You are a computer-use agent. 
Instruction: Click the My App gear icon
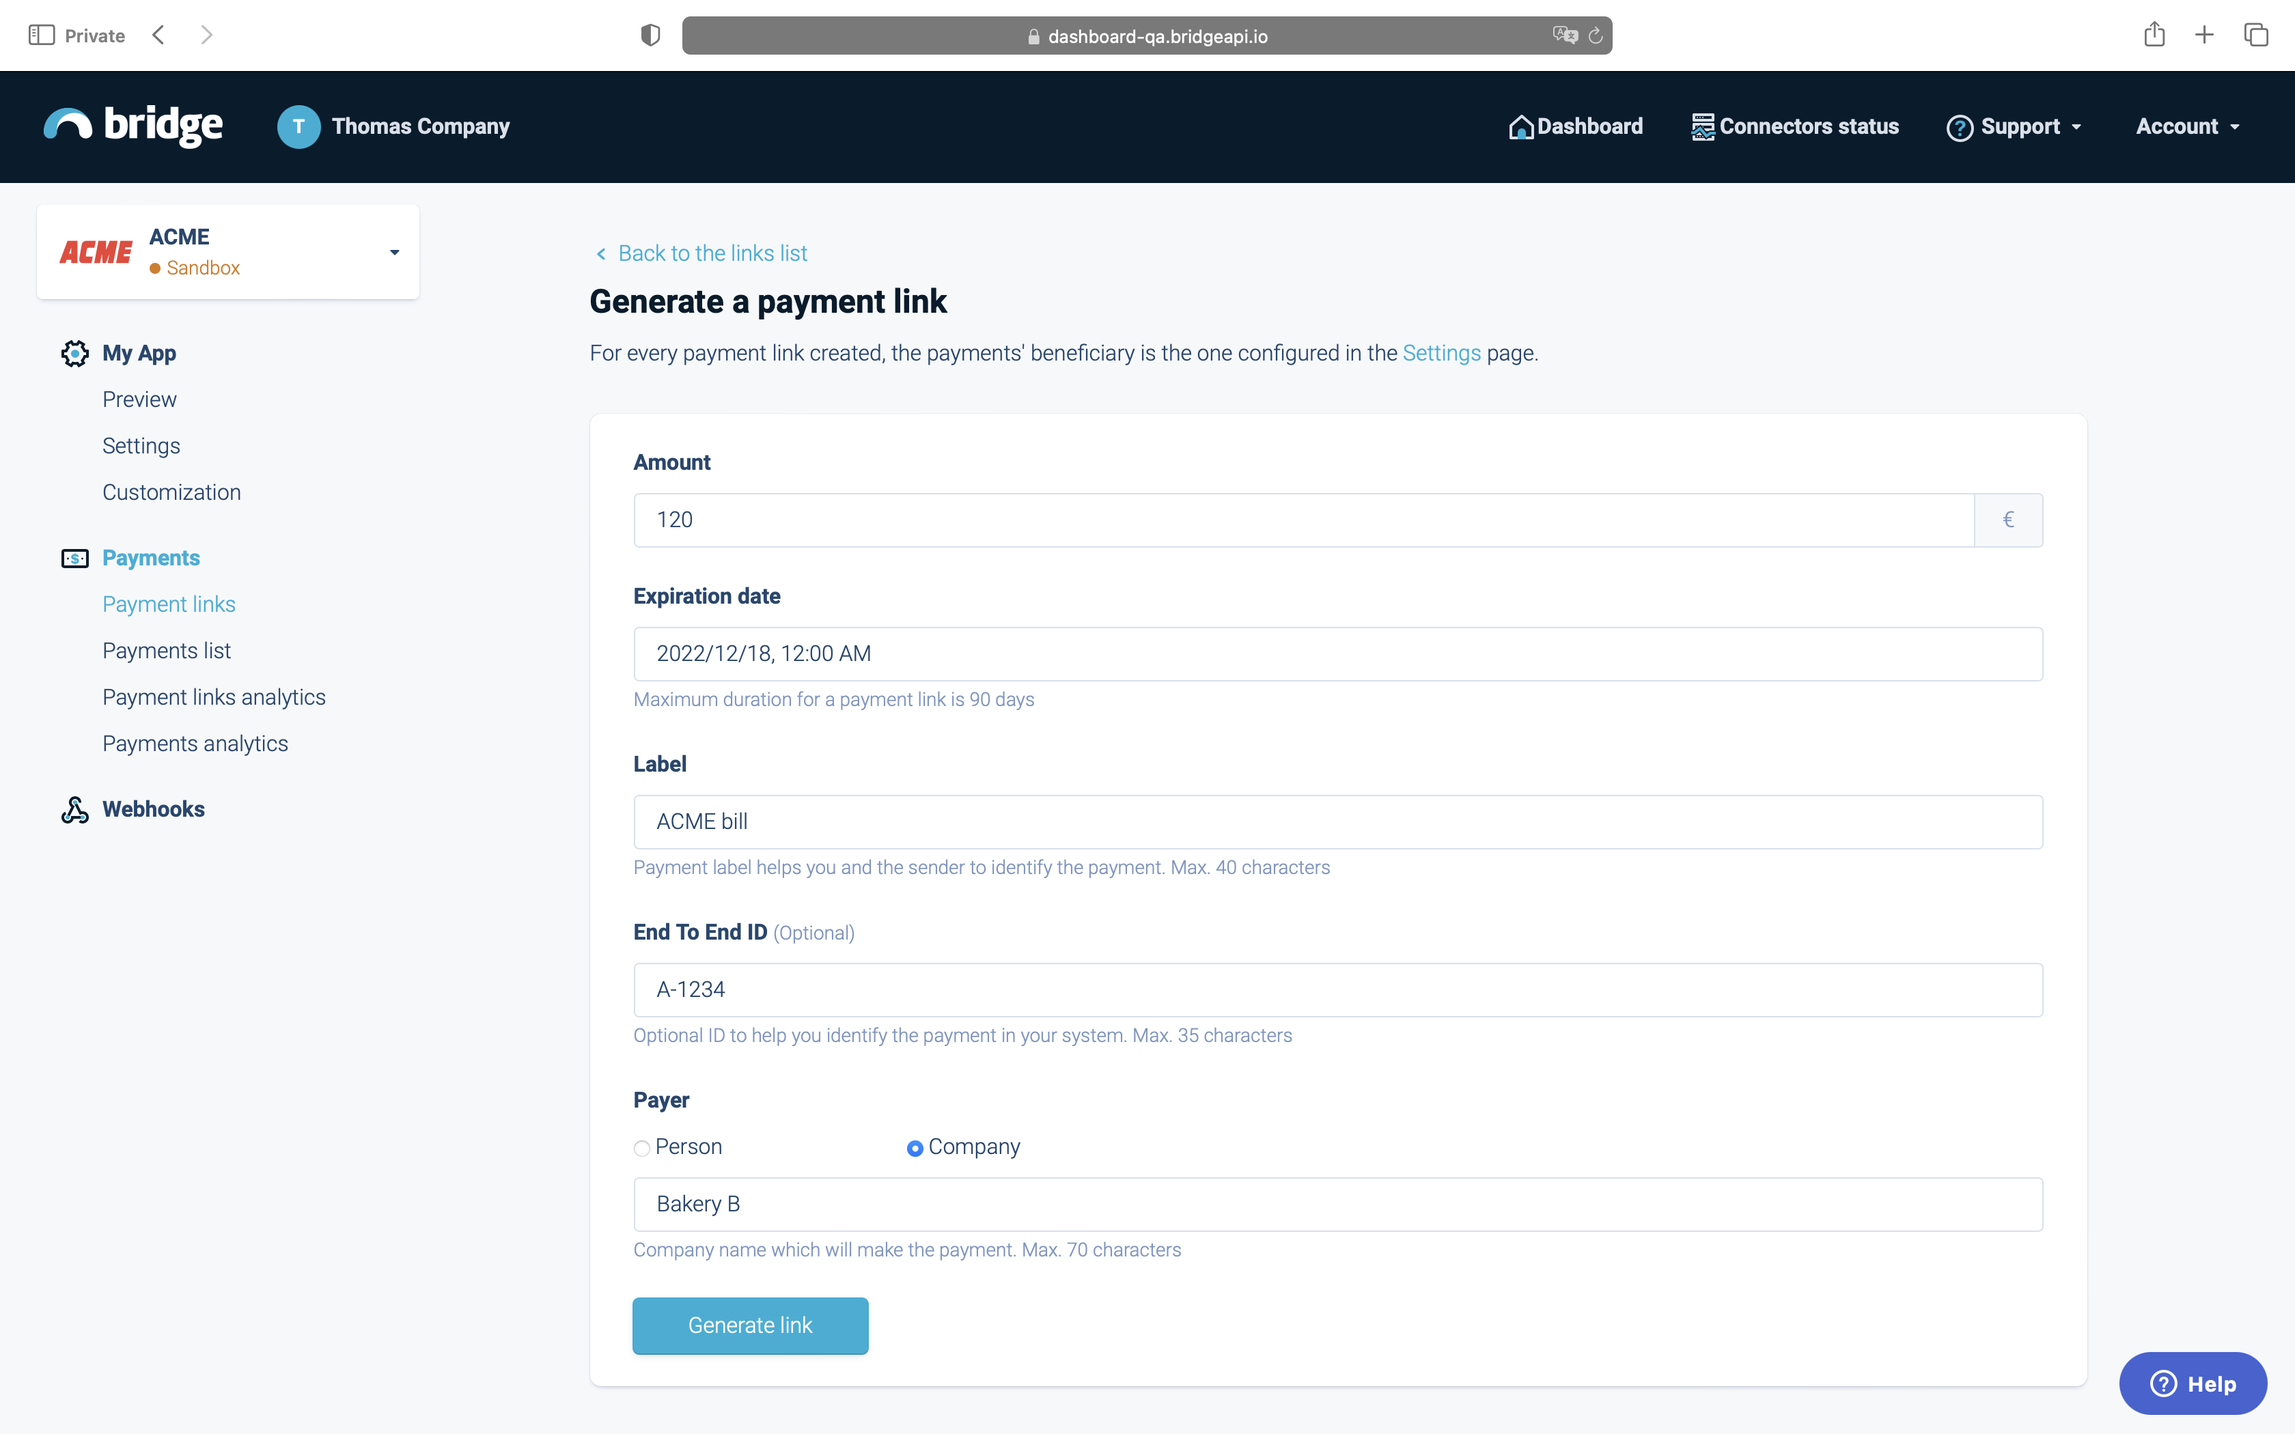pyautogui.click(x=75, y=353)
